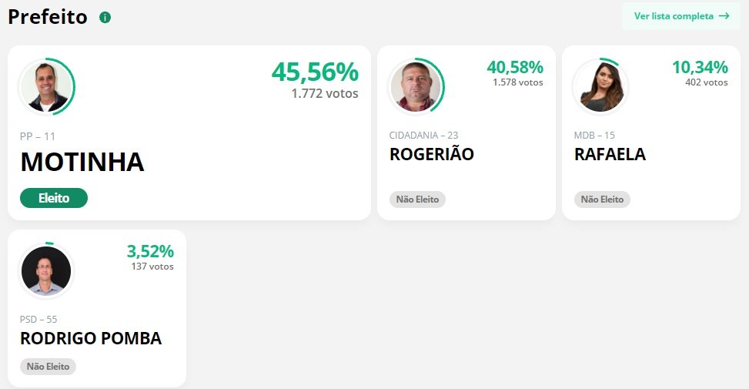This screenshot has height=389, width=749.
Task: Click the Rogerião candidate photo
Action: (416, 86)
